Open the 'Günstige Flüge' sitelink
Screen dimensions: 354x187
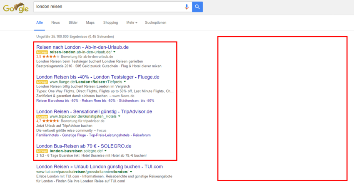(x=74, y=135)
